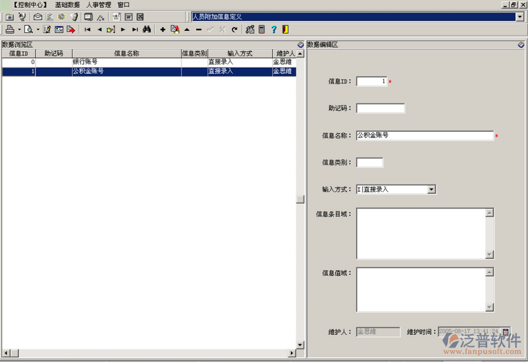Screen dimensions: 528x362
Task: Open the 输入方式 dropdown
Action: click(x=432, y=189)
